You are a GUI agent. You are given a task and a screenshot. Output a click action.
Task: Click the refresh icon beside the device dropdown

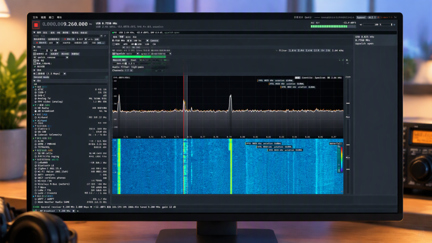105,36
